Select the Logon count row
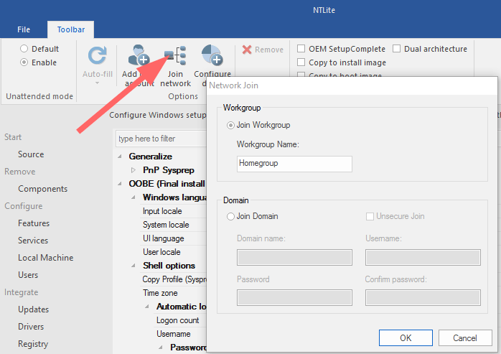 click(x=180, y=320)
